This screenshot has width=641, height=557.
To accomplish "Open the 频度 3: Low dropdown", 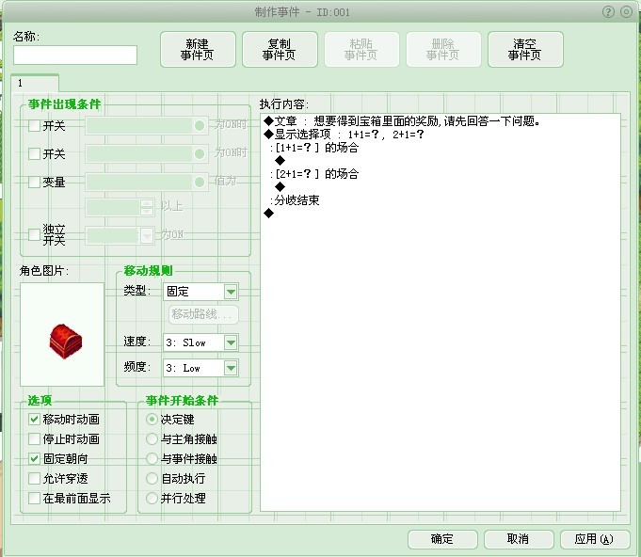I will pos(231,368).
